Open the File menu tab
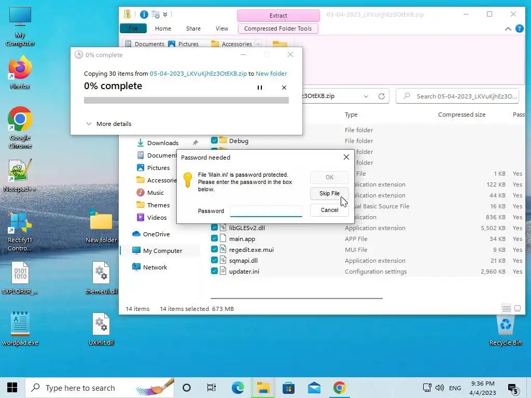 133,29
